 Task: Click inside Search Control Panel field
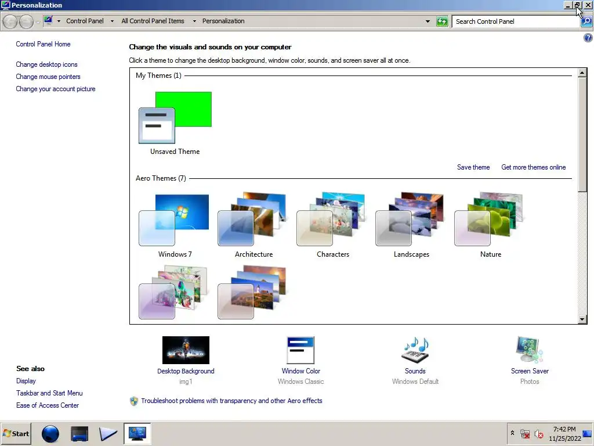click(516, 21)
